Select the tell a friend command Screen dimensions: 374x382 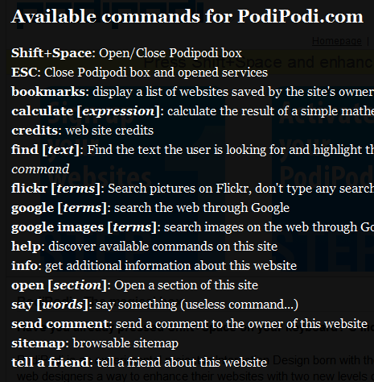50,363
